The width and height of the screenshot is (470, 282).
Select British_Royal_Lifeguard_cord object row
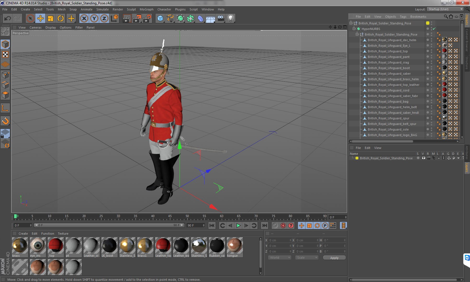click(388, 90)
